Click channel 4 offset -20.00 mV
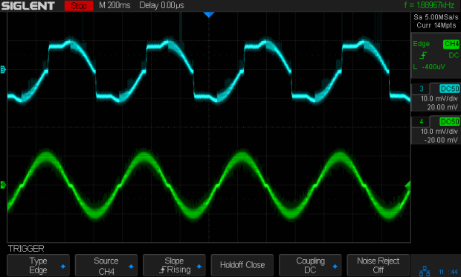This screenshot has width=461, height=277. point(441,140)
